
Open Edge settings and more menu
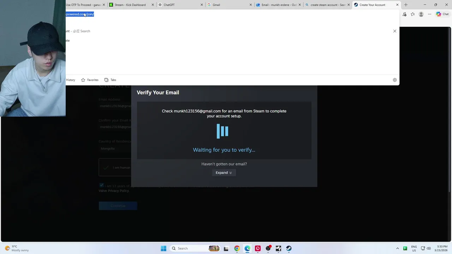429,14
